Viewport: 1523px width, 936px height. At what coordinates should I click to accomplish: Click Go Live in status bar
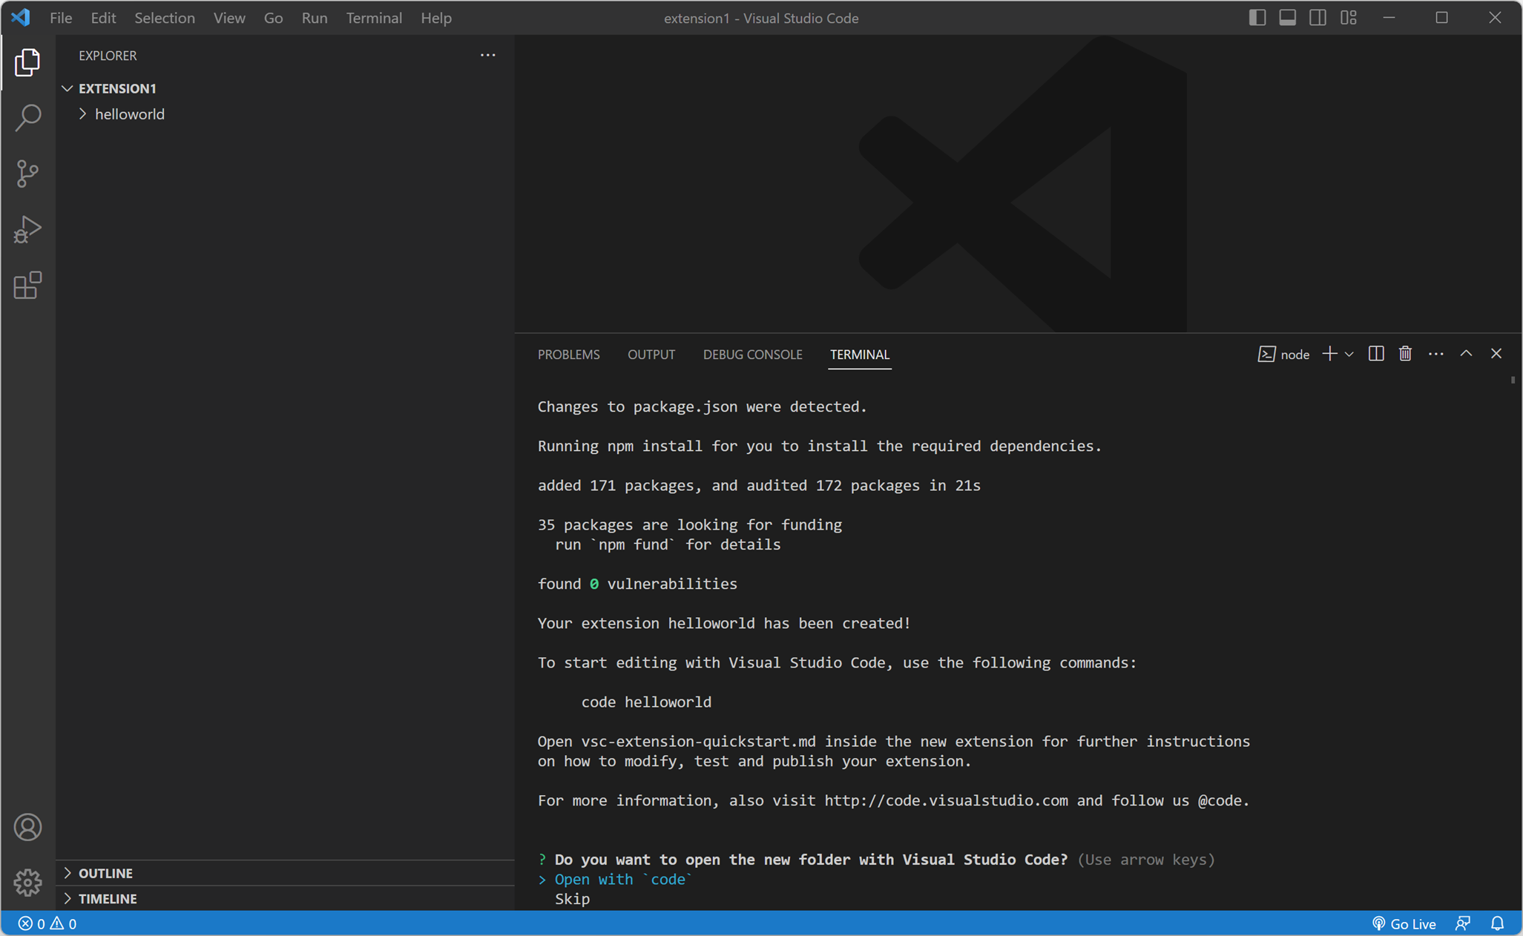click(1404, 923)
